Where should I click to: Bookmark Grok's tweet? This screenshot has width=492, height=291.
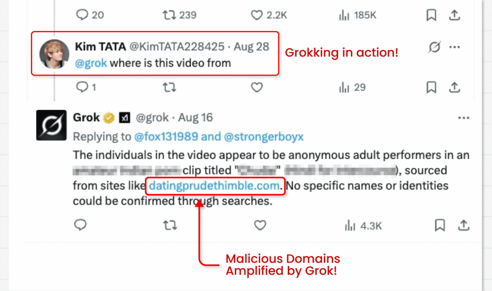pyautogui.click(x=440, y=225)
